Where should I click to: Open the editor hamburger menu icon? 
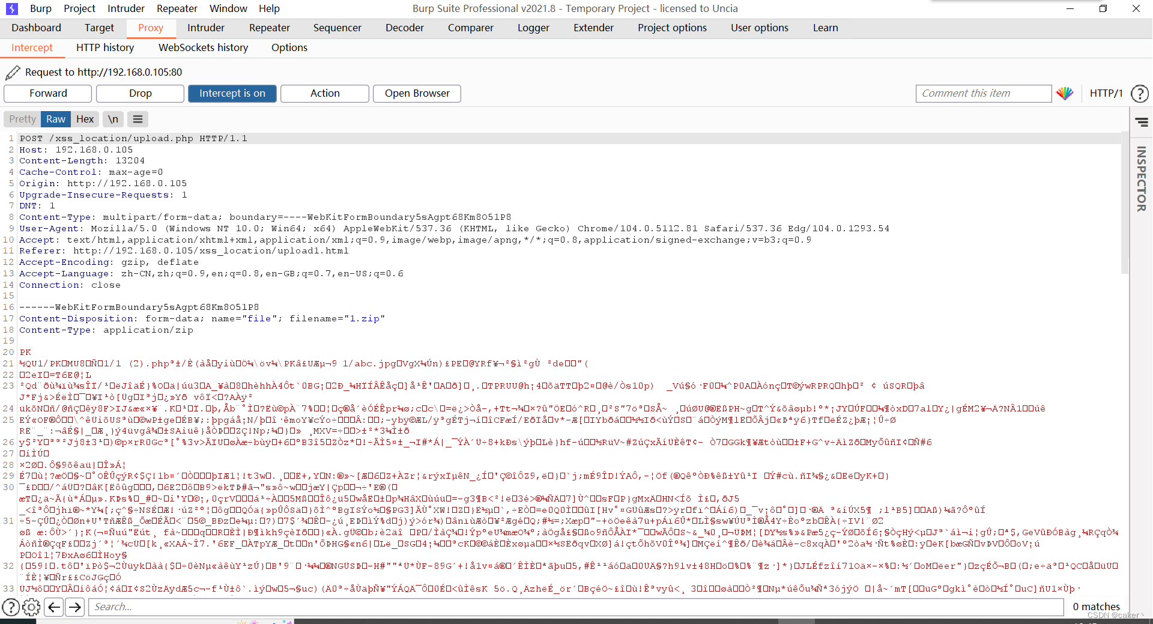[x=138, y=119]
